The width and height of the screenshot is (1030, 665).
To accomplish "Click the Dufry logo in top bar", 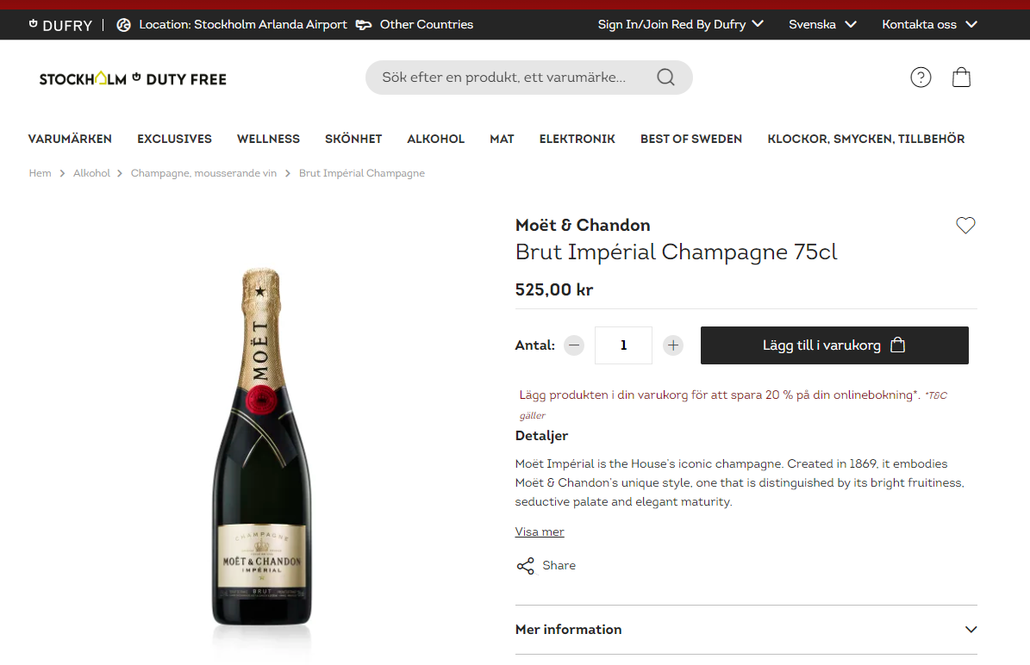I will (60, 25).
